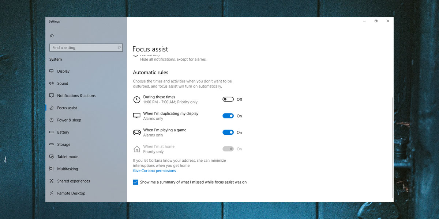Click the disabled When I'm at home toggle

click(228, 149)
